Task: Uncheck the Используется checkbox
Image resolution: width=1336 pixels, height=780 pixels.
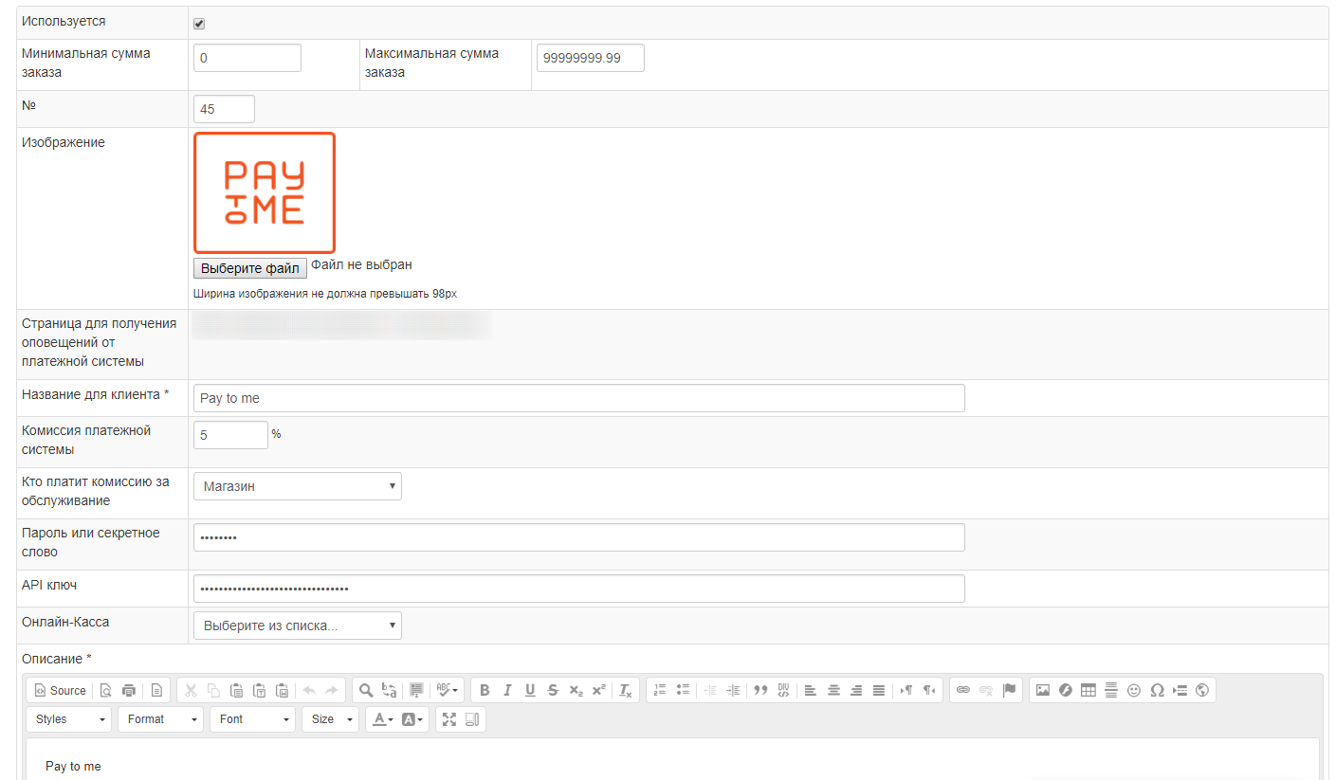Action: (x=199, y=24)
